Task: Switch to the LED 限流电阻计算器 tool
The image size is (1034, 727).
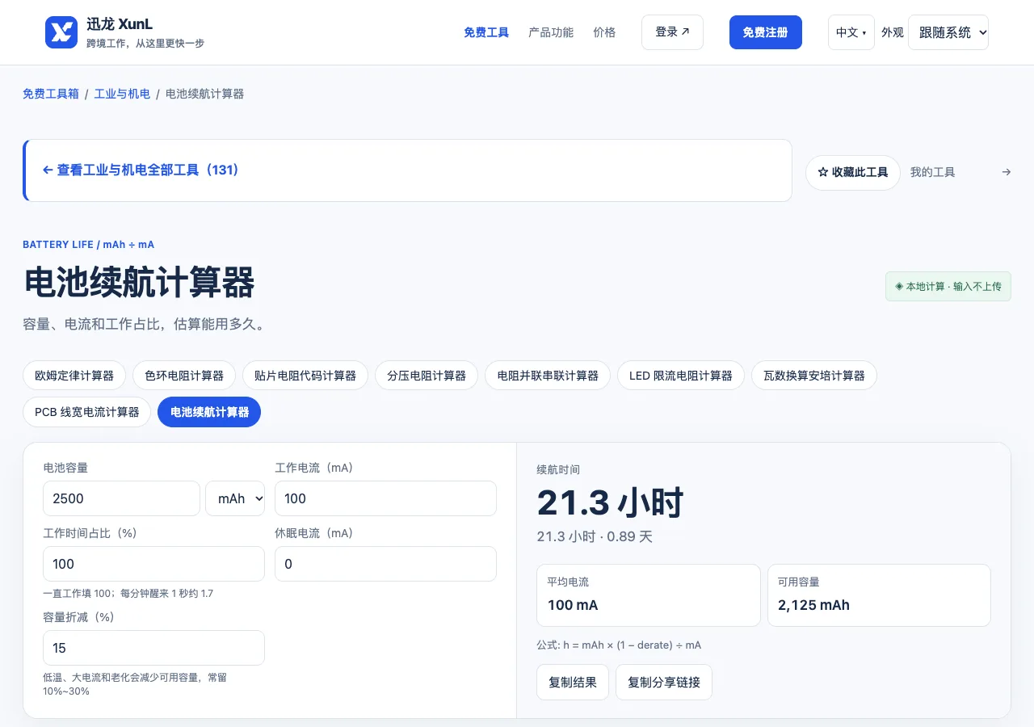Action: coord(681,376)
